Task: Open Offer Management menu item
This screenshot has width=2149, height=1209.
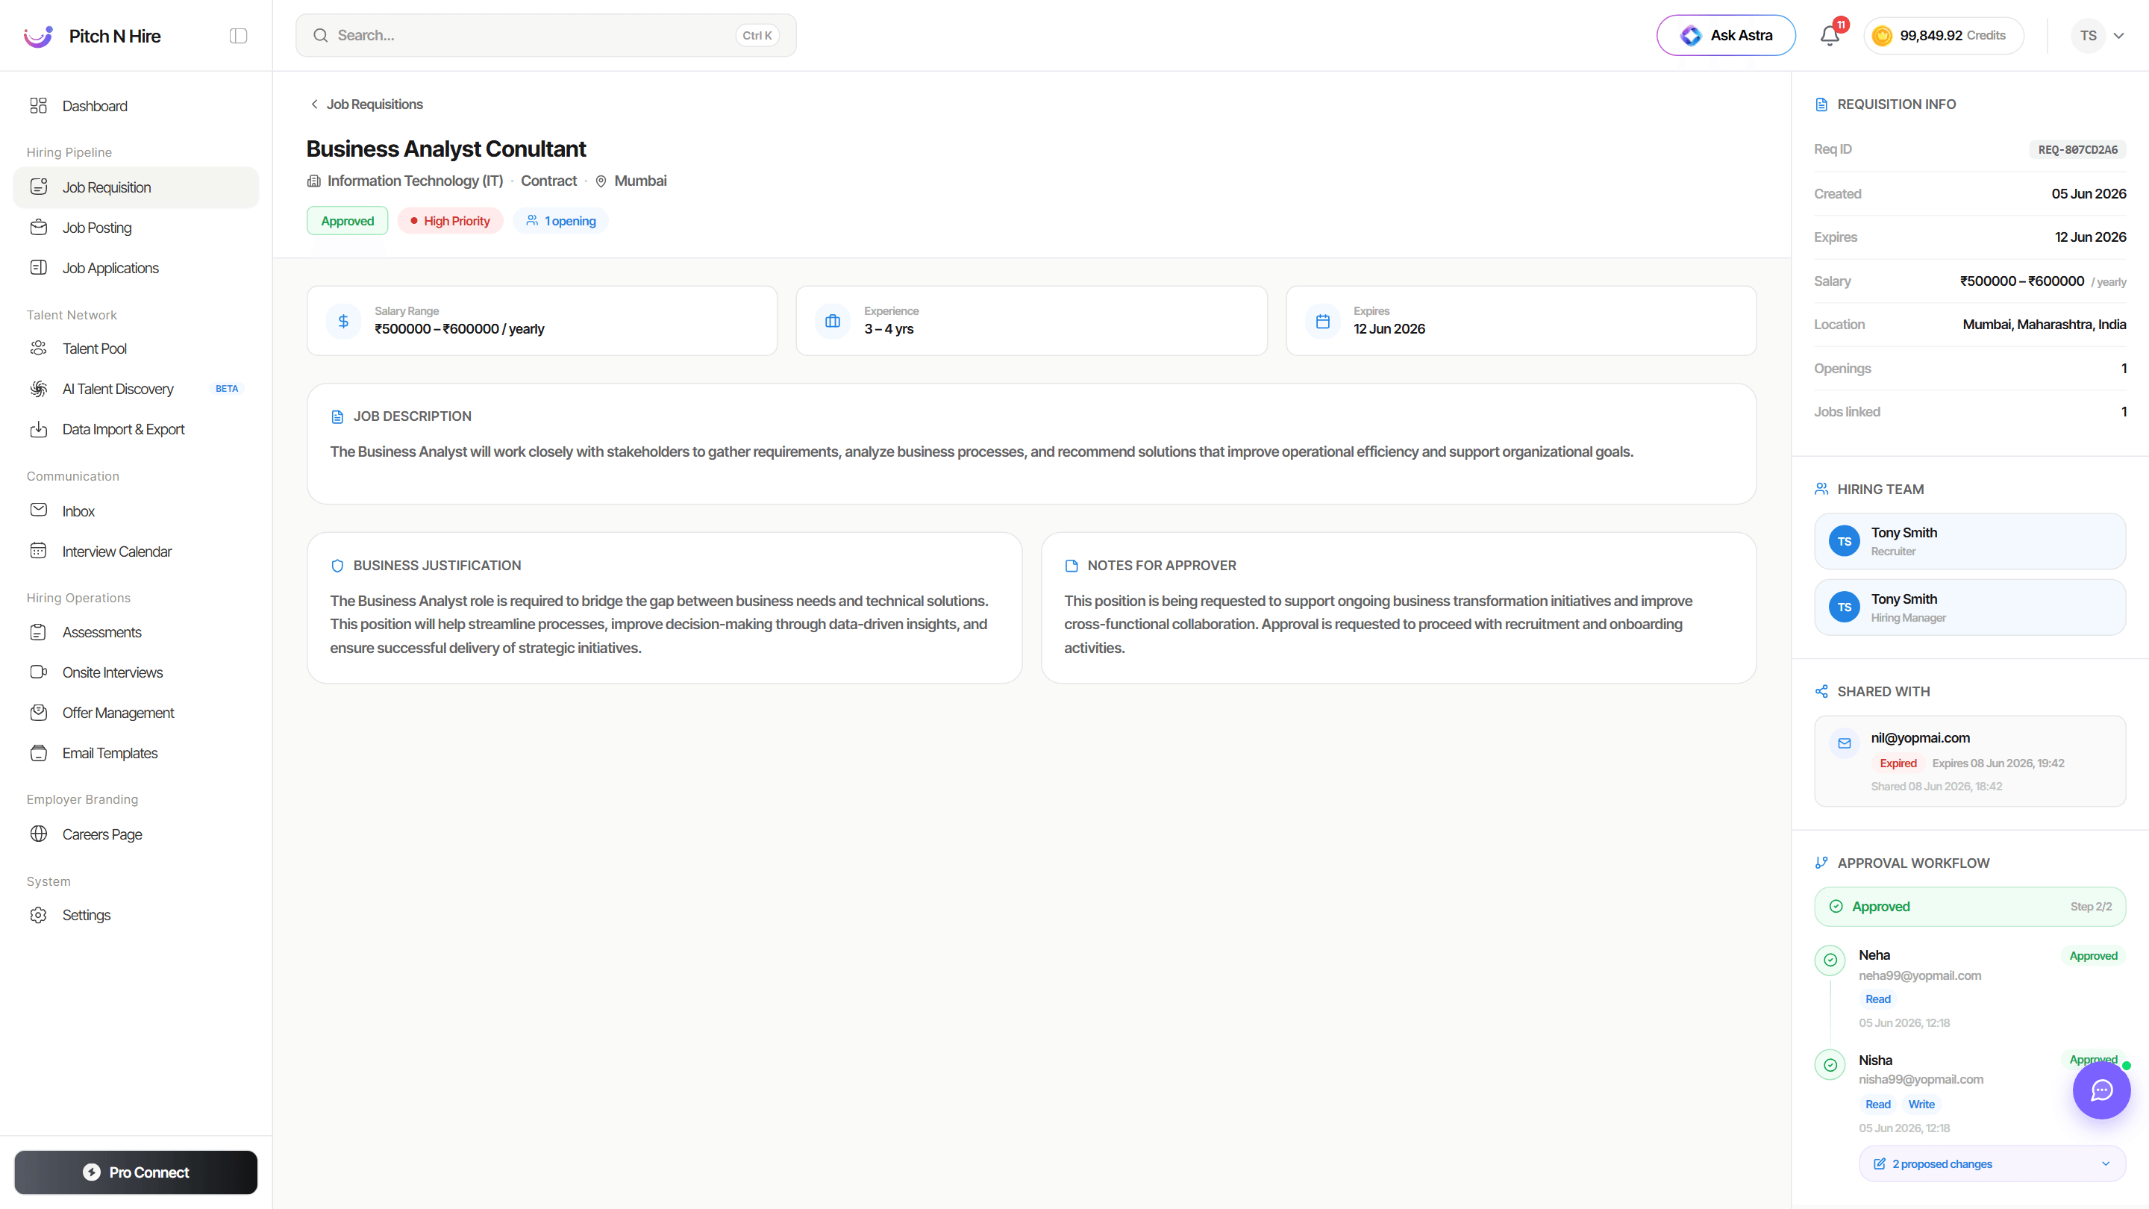Action: 136,713
